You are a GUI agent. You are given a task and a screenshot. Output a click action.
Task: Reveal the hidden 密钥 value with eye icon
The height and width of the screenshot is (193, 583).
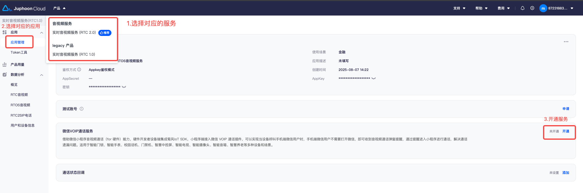(x=124, y=87)
